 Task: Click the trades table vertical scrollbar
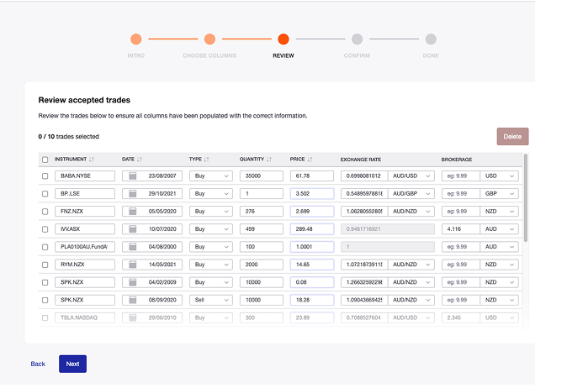click(526, 198)
